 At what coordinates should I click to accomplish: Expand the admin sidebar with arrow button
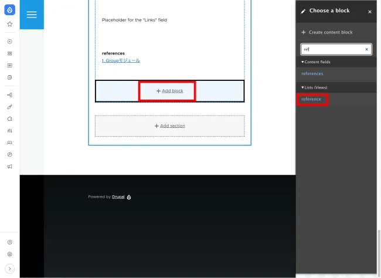tap(9, 268)
